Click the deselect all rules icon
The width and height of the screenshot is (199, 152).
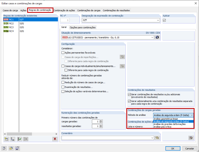coord(25,139)
